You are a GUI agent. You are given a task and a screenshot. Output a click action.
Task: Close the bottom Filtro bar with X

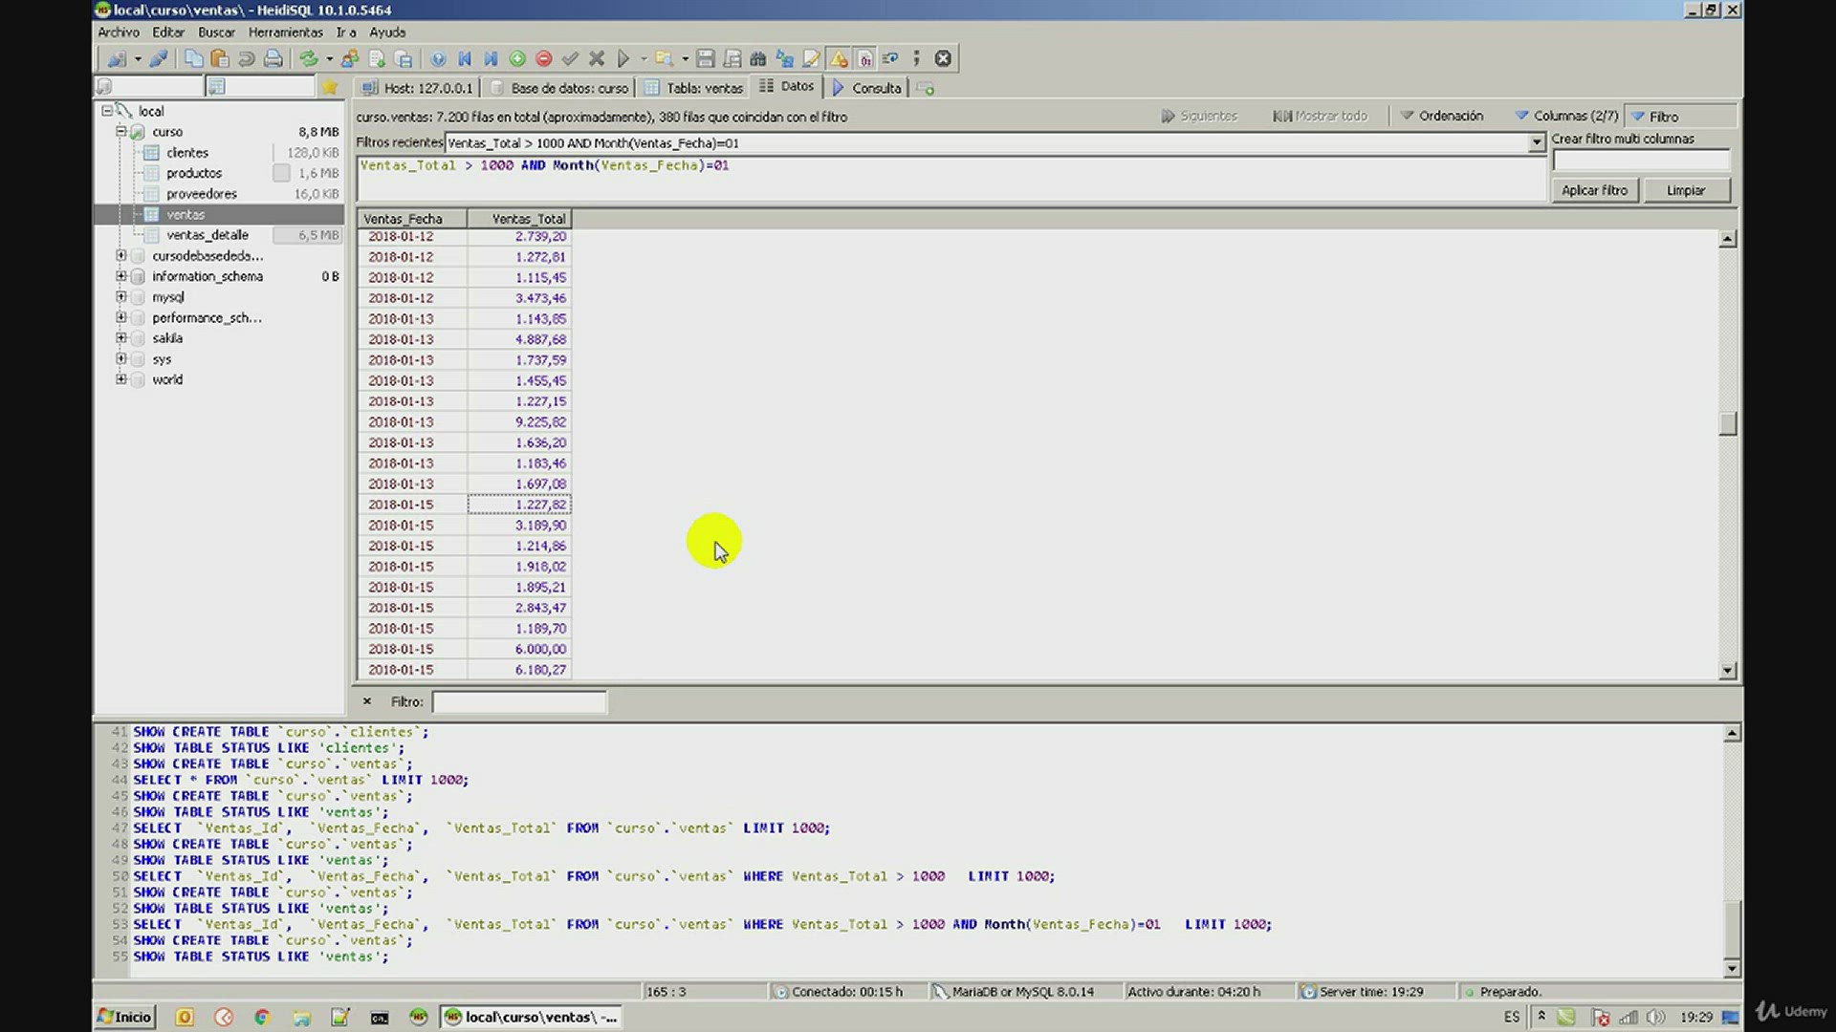366,701
